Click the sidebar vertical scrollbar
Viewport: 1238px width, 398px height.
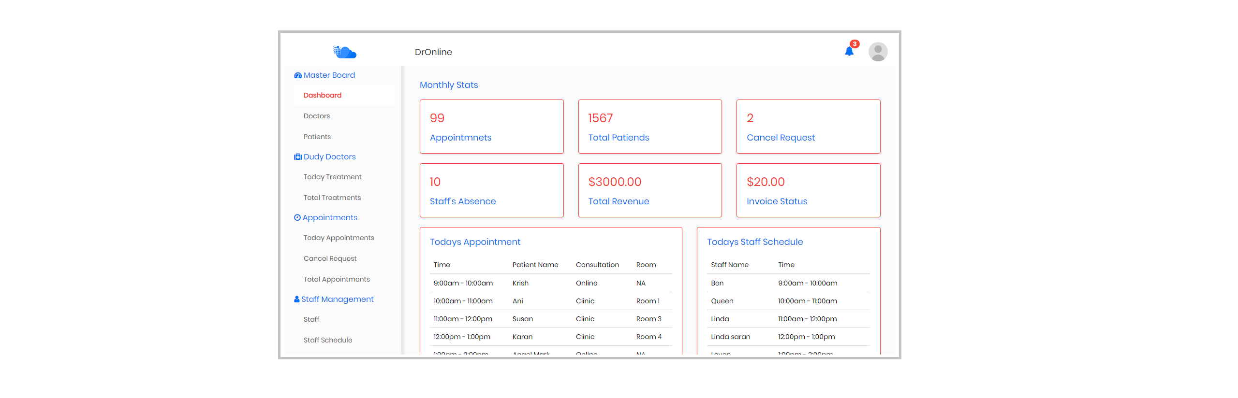[x=402, y=210]
